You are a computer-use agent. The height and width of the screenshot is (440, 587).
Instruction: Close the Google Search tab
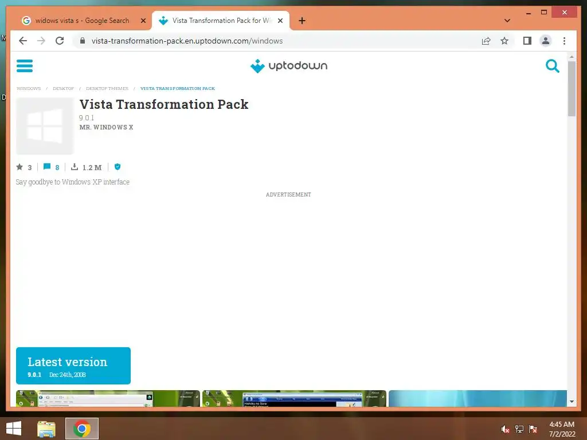click(143, 21)
